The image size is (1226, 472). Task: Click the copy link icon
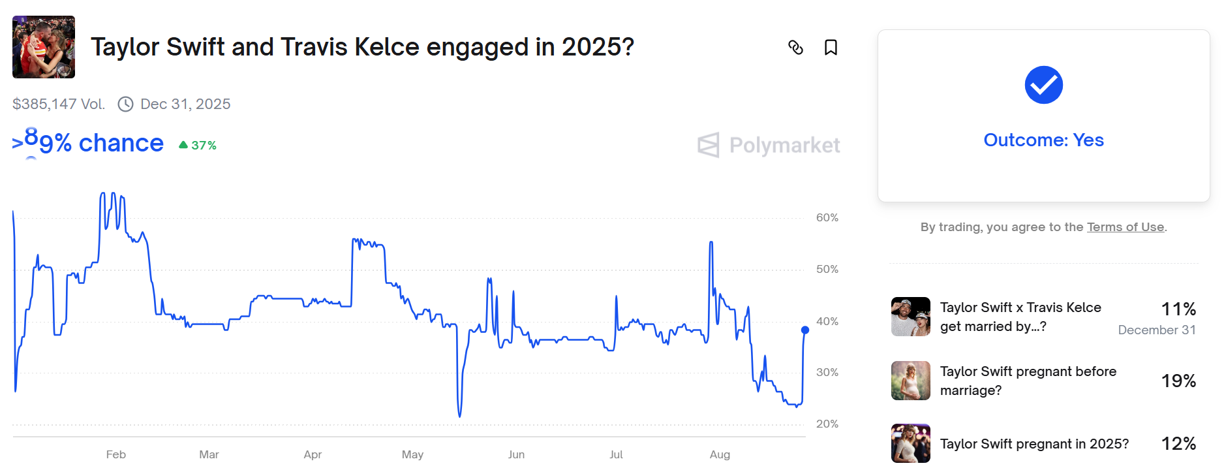795,47
